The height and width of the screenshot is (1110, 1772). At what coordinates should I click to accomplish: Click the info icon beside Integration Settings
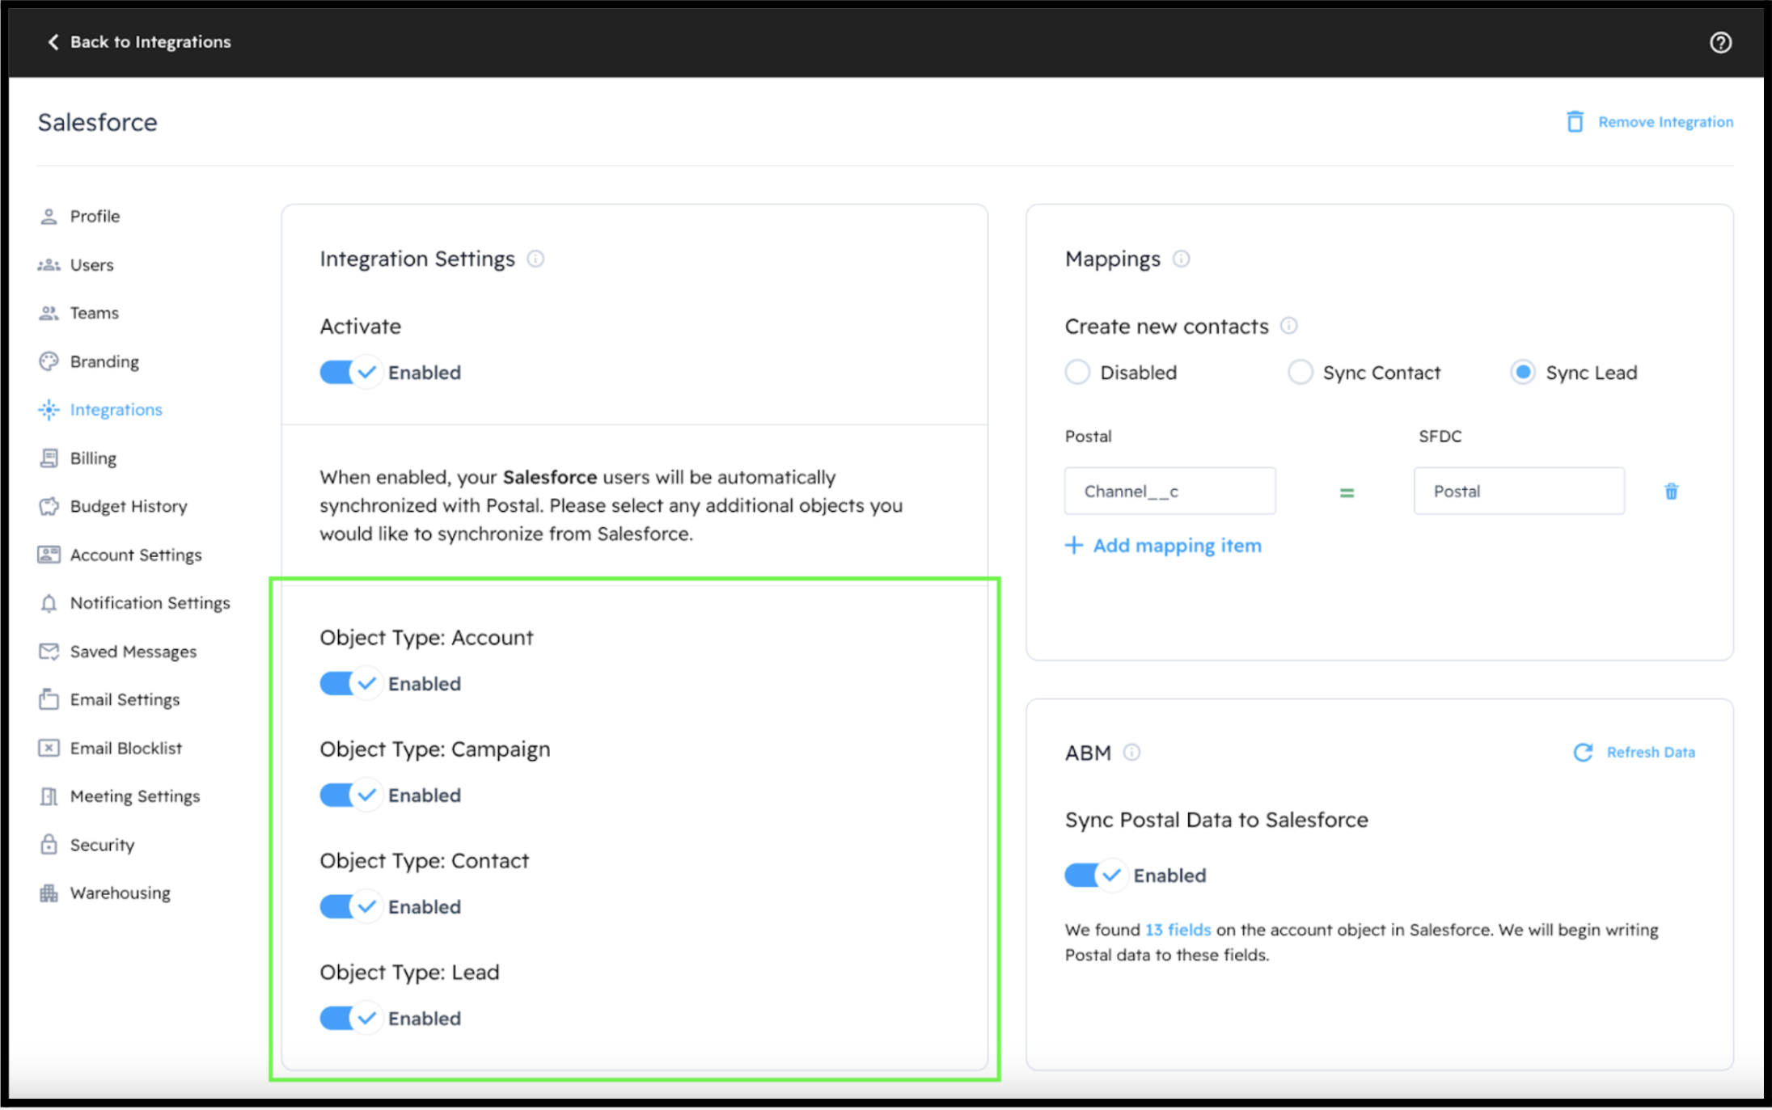[535, 259]
